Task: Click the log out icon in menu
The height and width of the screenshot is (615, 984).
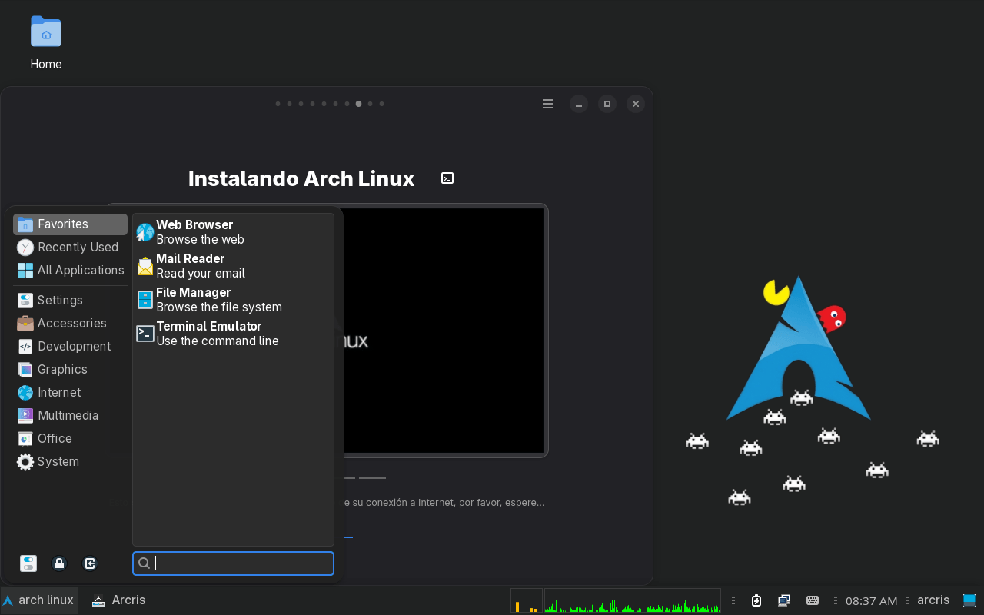Action: tap(90, 563)
